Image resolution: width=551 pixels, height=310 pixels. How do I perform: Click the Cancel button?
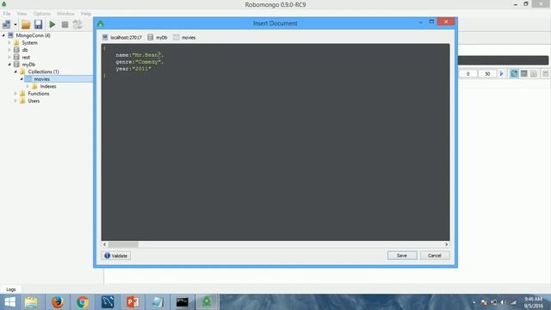click(x=435, y=256)
